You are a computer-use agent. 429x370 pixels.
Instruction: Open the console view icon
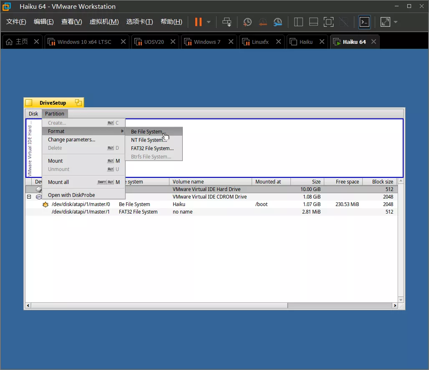point(364,22)
